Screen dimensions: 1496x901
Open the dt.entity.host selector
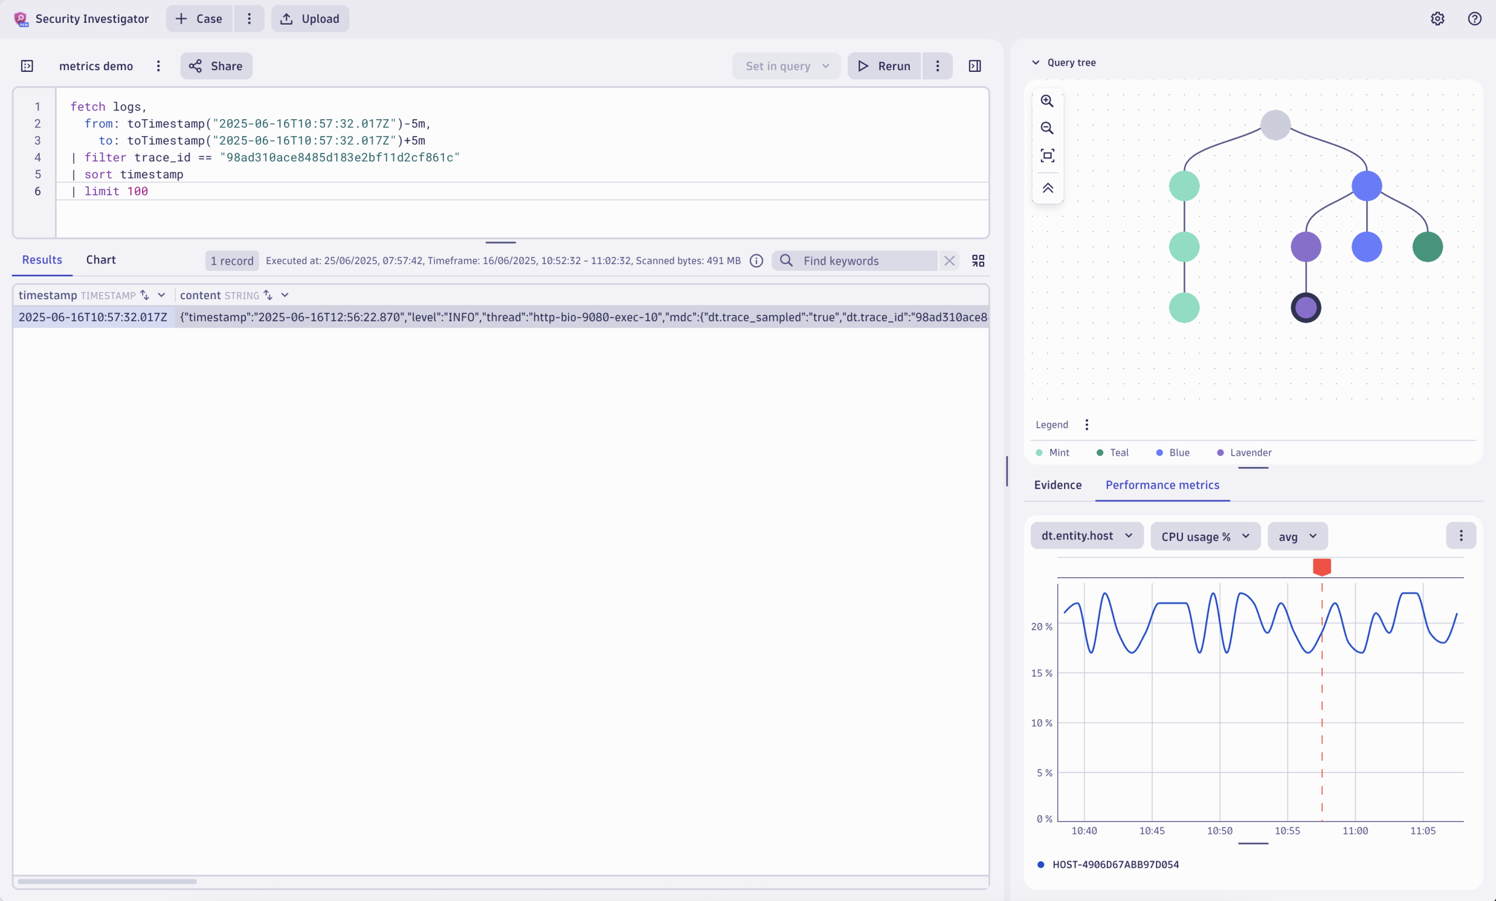[x=1086, y=535]
